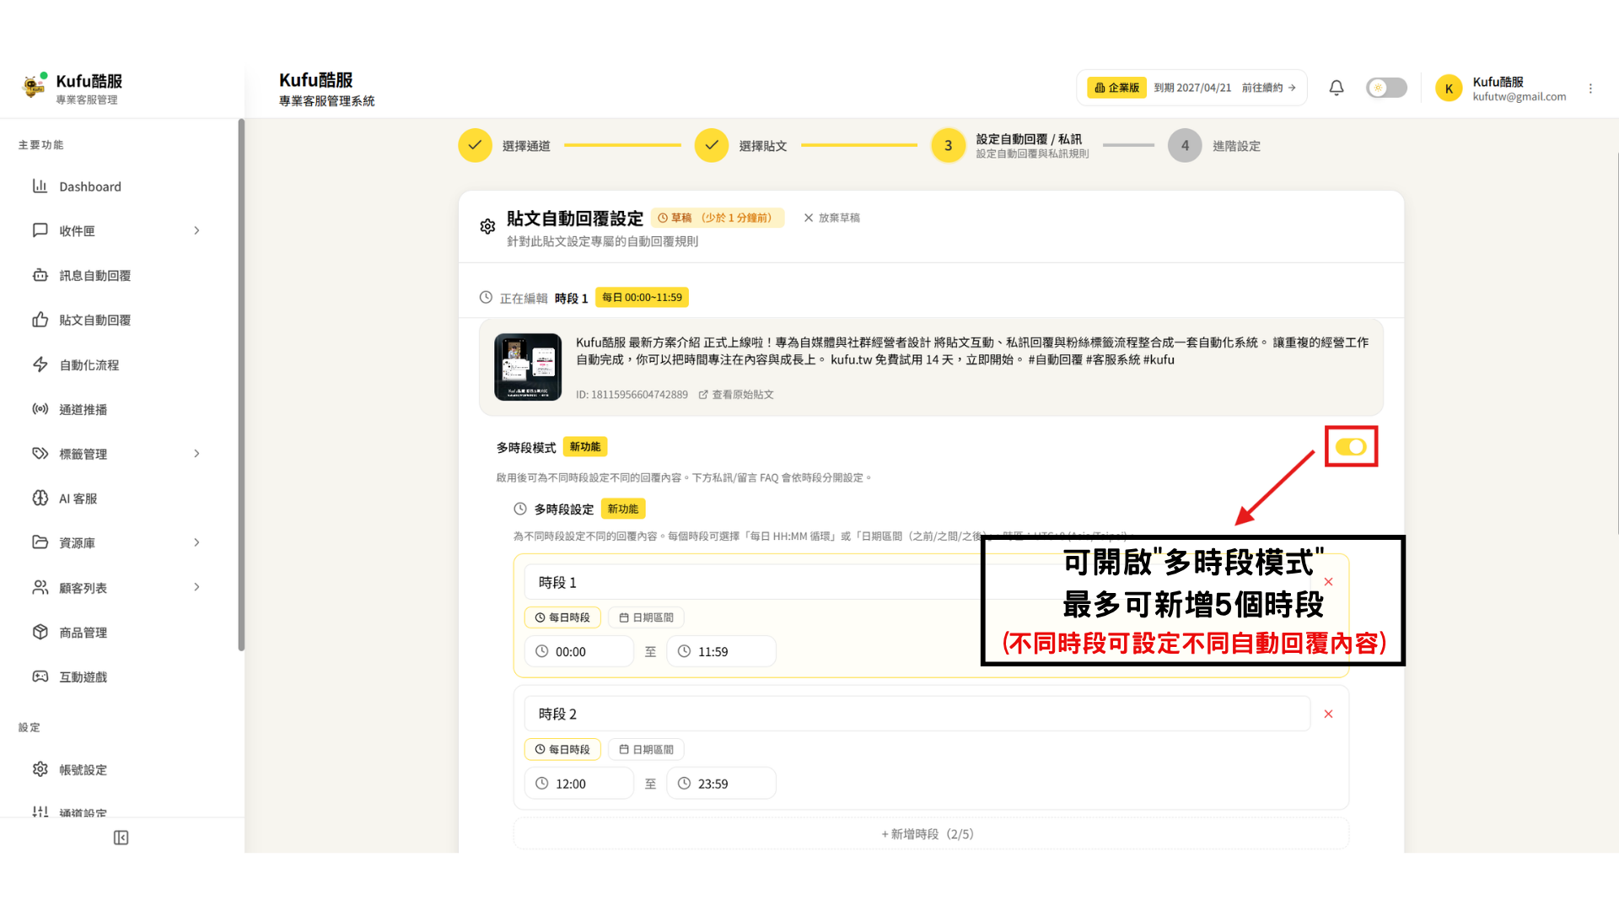
Task: Click the K user avatar
Action: [1449, 89]
